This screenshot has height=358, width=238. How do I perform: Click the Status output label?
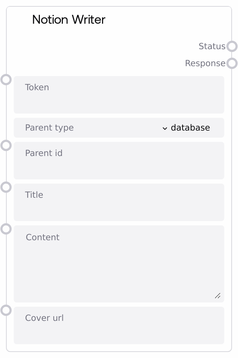coord(212,46)
